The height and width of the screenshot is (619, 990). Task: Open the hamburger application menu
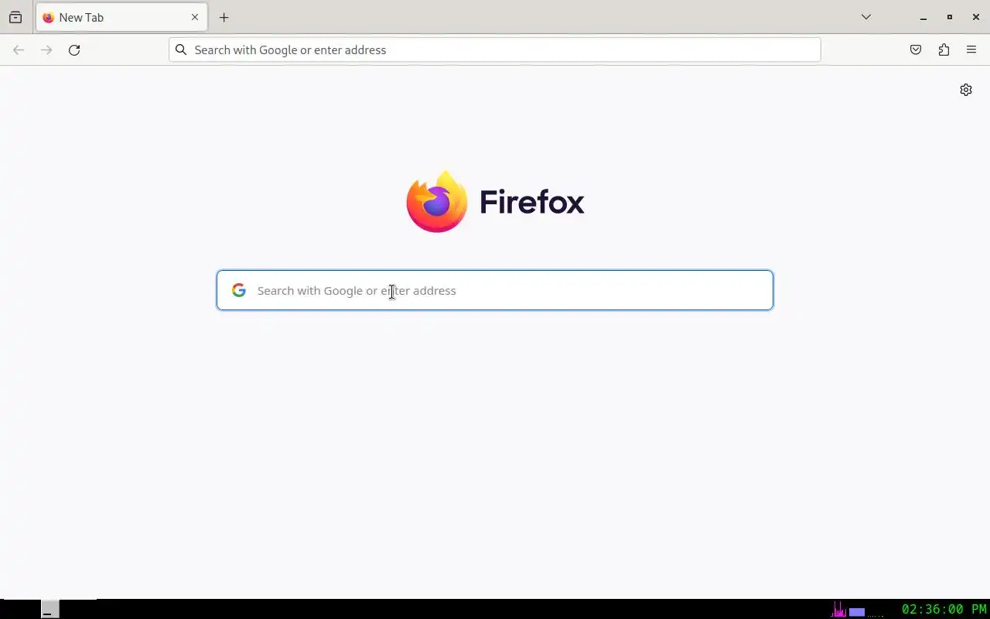(x=971, y=50)
